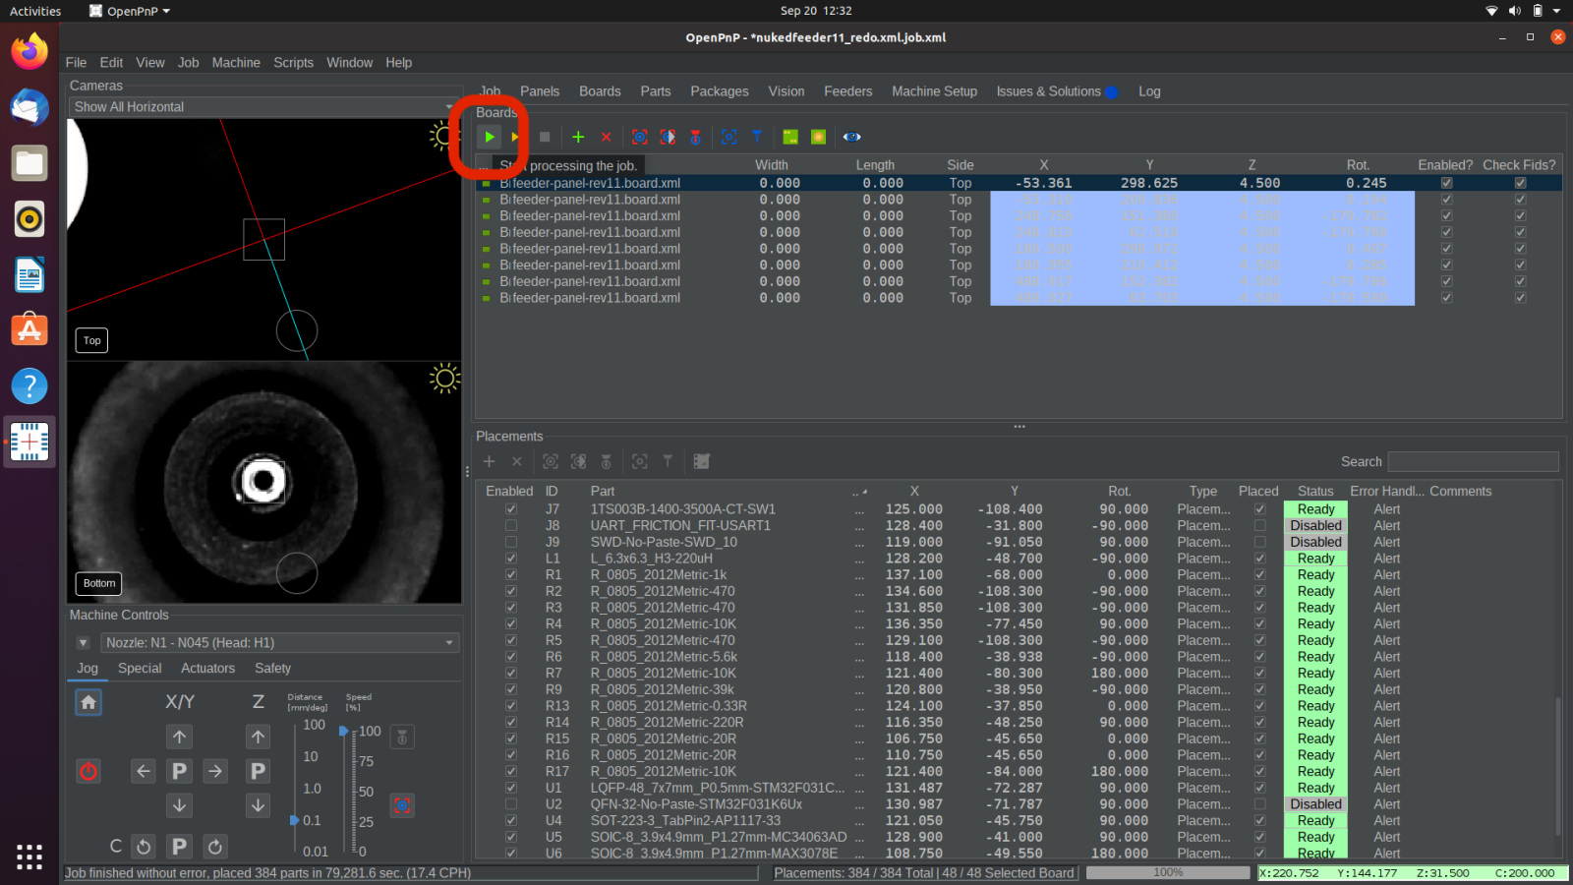
Task: Switch to the Actuators tab
Action: pos(207,668)
